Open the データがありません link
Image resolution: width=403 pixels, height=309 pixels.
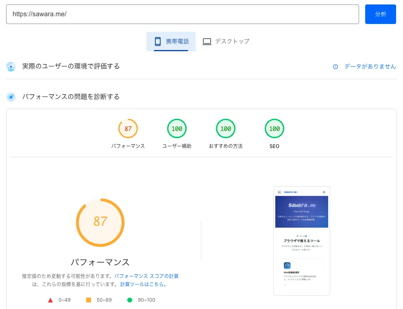click(370, 67)
